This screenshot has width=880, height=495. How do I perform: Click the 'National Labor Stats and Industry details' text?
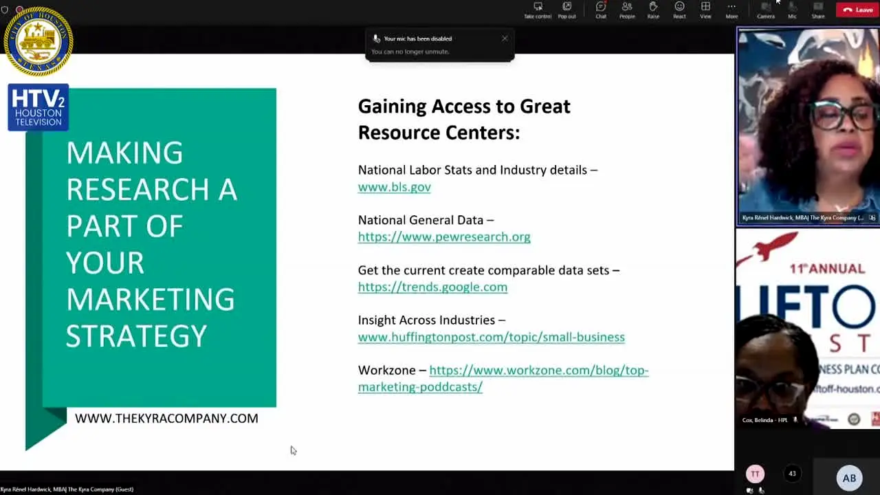[478, 170]
